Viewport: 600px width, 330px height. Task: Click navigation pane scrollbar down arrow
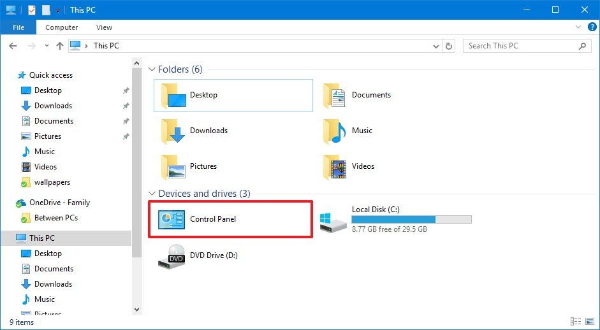click(x=136, y=310)
